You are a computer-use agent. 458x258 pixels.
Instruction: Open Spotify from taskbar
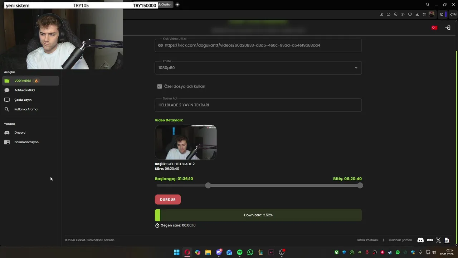[x=240, y=252]
